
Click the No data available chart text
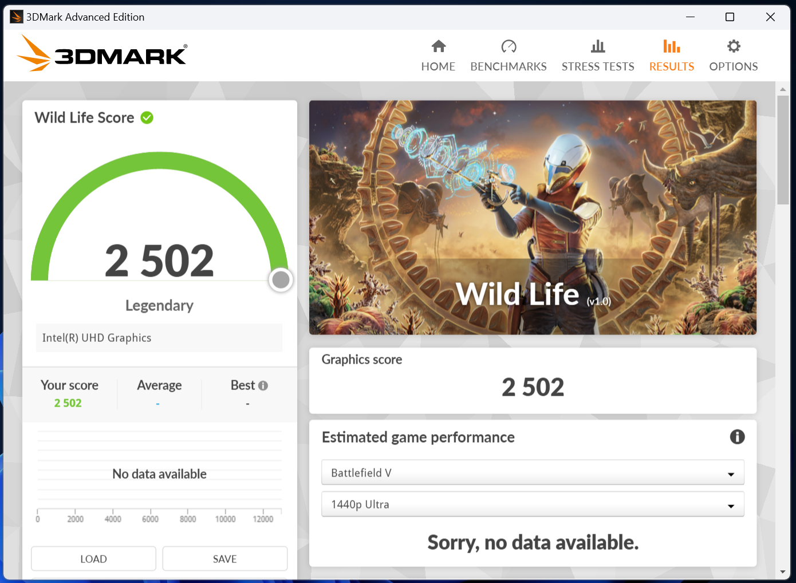tap(159, 474)
